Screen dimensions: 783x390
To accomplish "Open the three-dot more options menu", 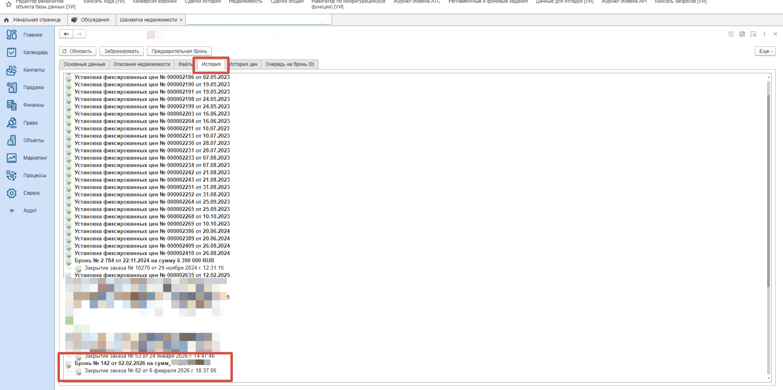I will click(764, 34).
